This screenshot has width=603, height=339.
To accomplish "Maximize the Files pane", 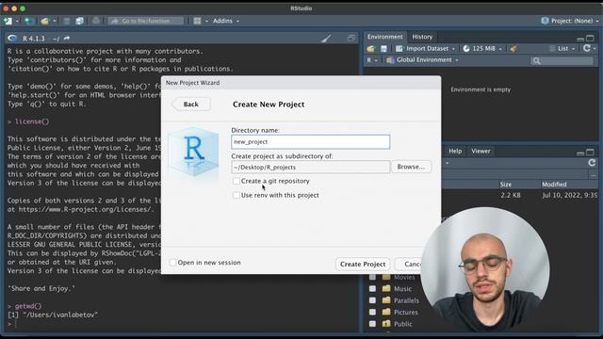I will click(590, 153).
